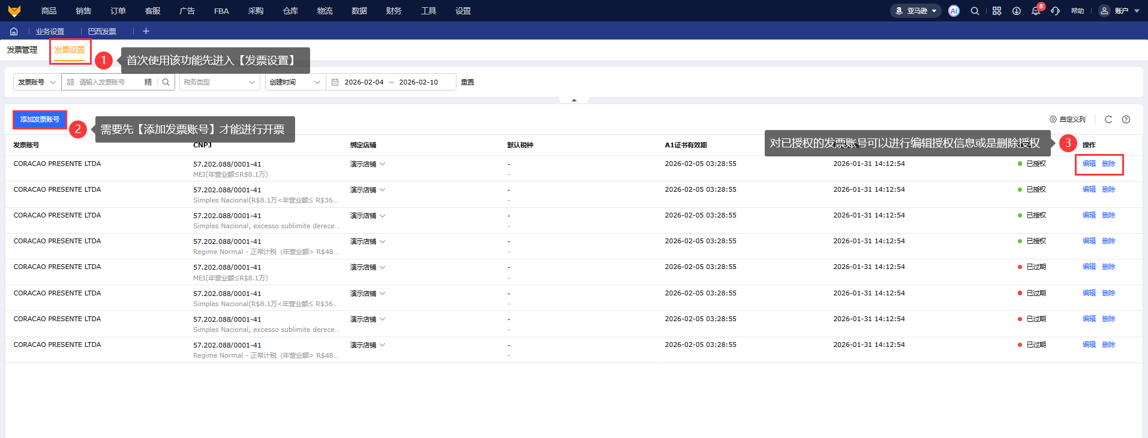Screen dimensions: 1148x438
Task: Expand the 税务类型 dropdown
Action: 219,82
